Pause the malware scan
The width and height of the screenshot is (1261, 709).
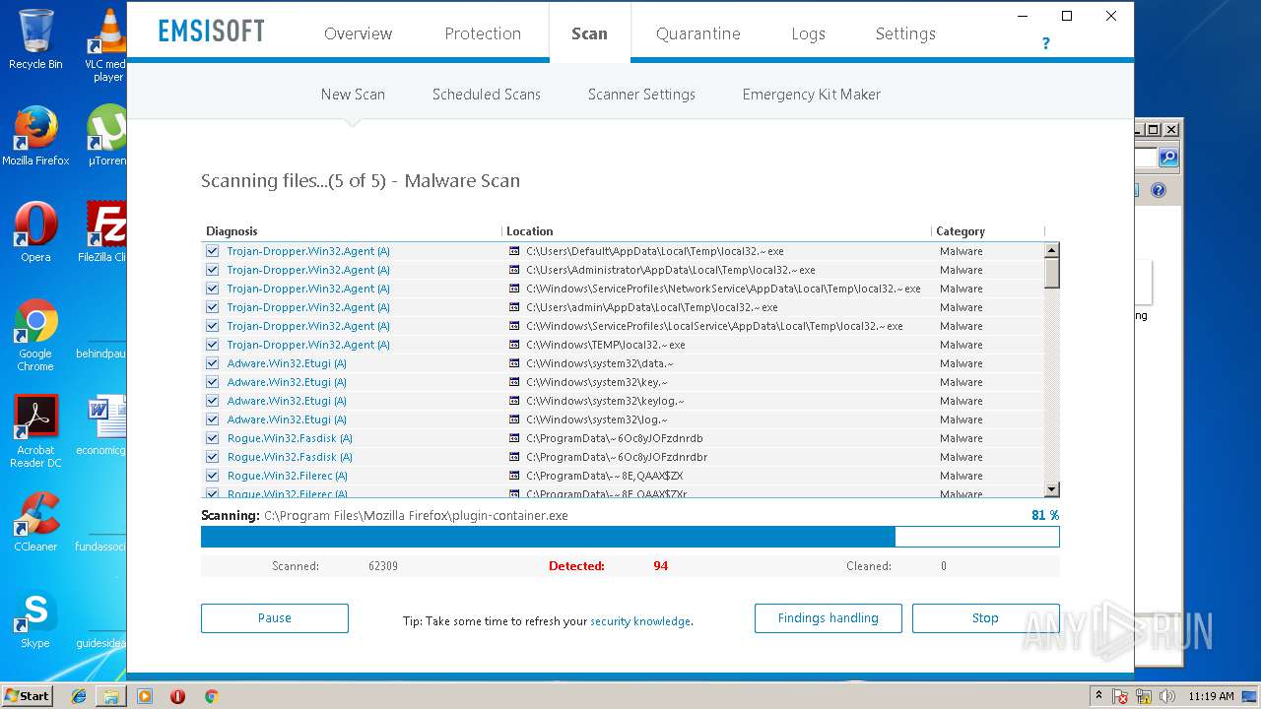(x=275, y=618)
